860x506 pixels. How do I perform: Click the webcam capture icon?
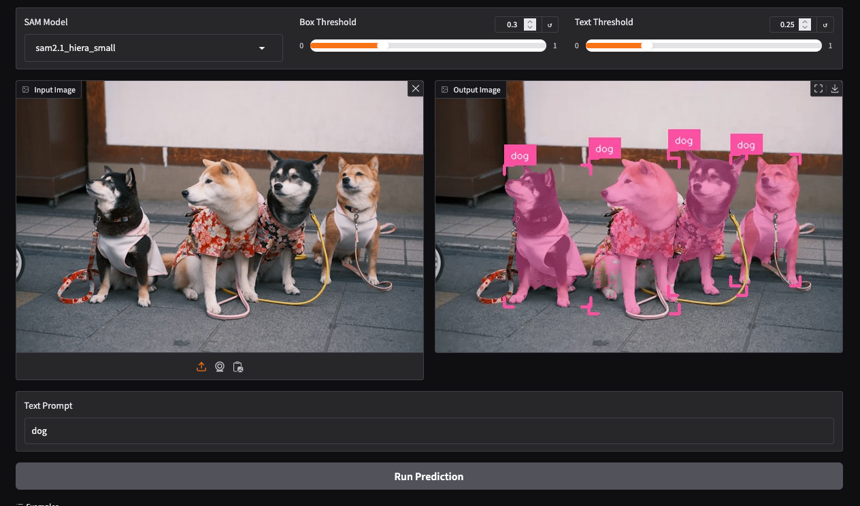point(220,367)
